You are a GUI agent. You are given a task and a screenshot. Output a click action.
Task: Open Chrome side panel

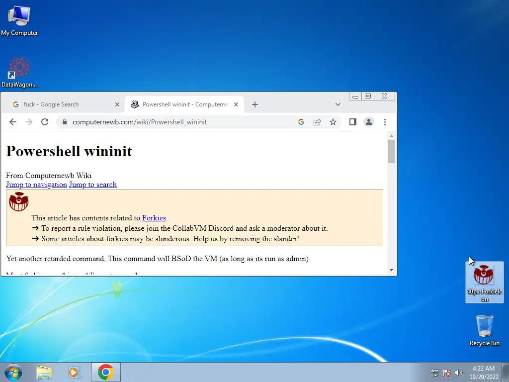point(353,122)
